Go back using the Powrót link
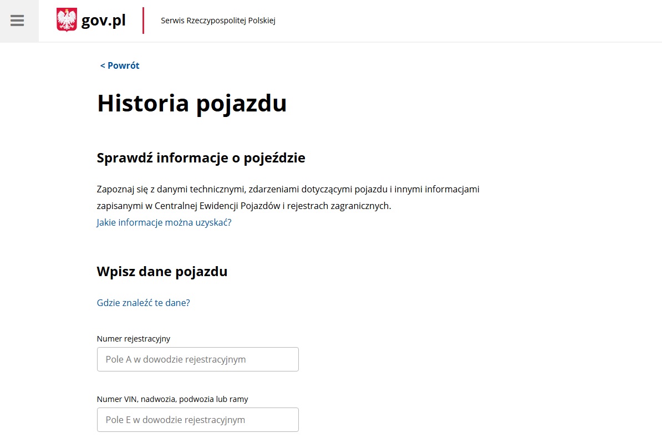 [123, 65]
